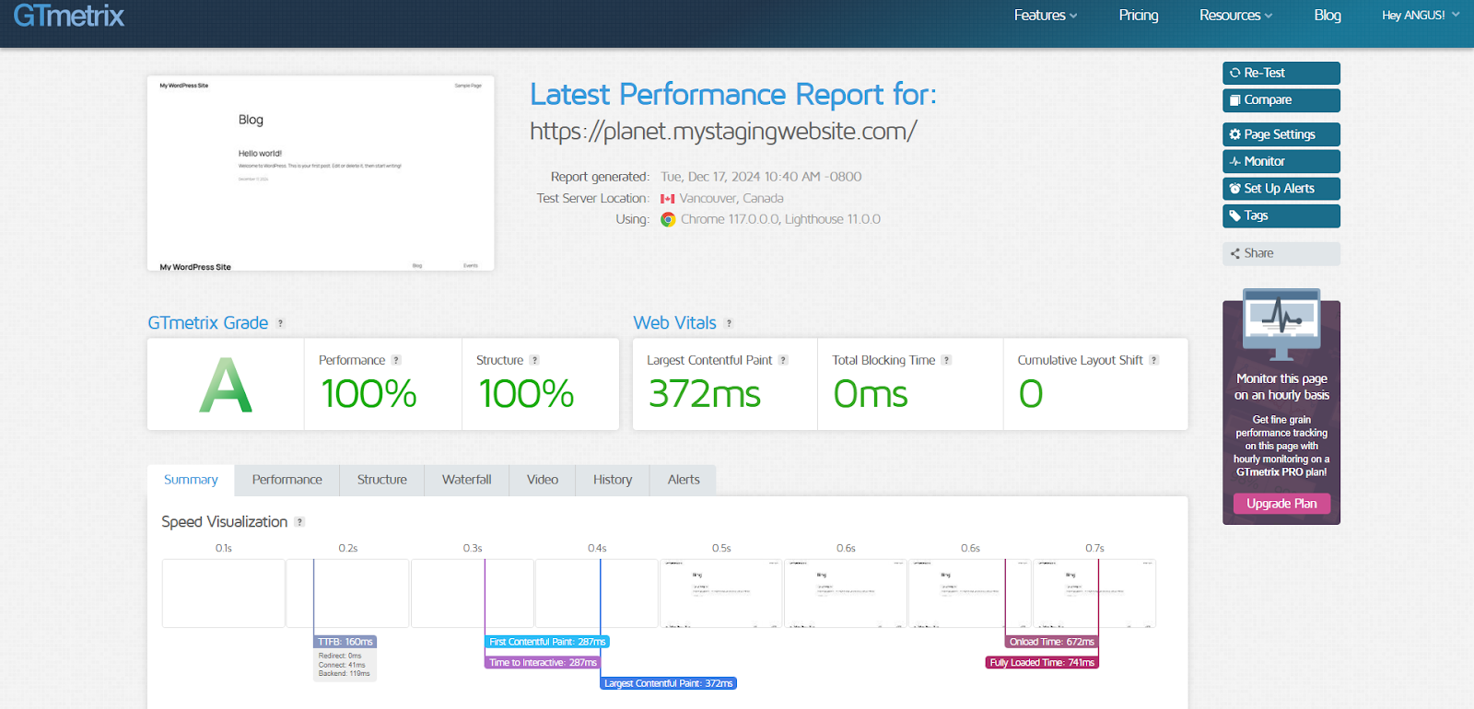Click the Cumulative Layout Shift help icon
The image size is (1474, 709).
tap(1153, 360)
